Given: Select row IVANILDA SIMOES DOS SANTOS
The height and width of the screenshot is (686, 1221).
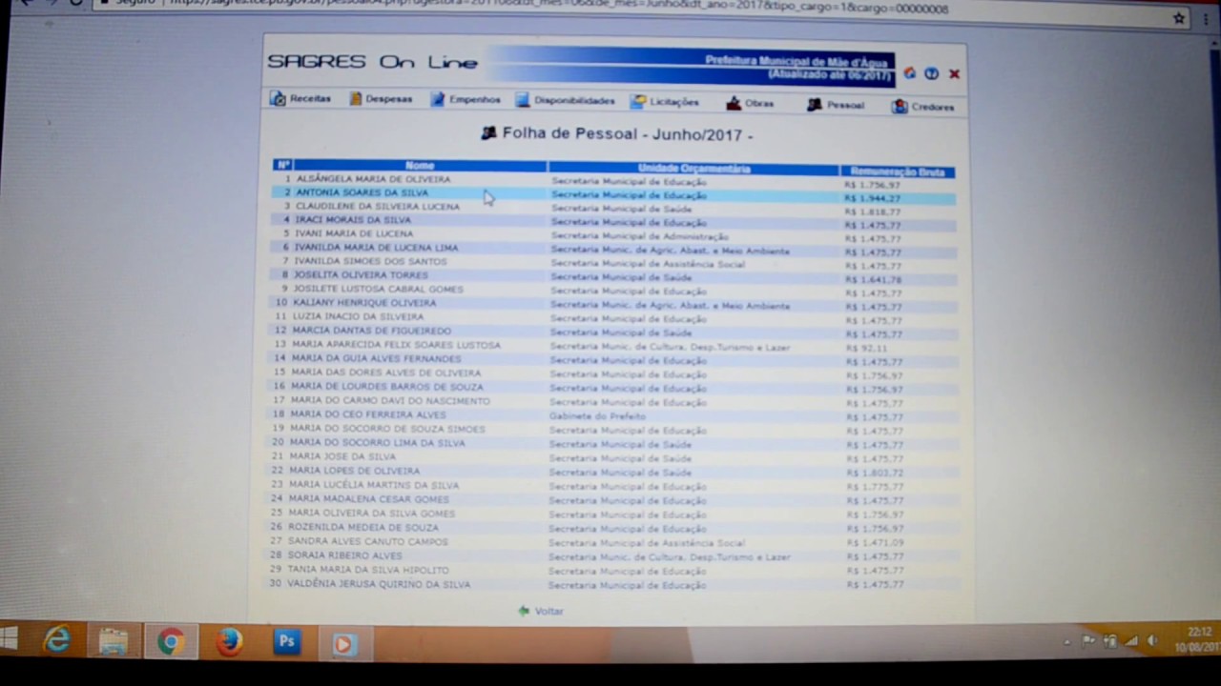Looking at the screenshot, I should point(613,264).
